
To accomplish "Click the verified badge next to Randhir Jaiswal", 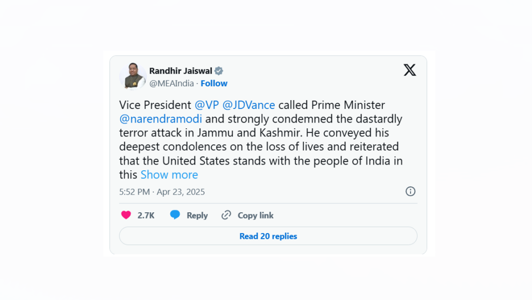I will pyautogui.click(x=219, y=71).
